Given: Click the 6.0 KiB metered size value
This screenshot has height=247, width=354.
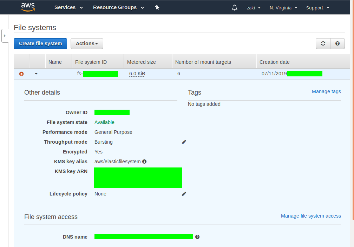Looking at the screenshot, I should pyautogui.click(x=137, y=74).
